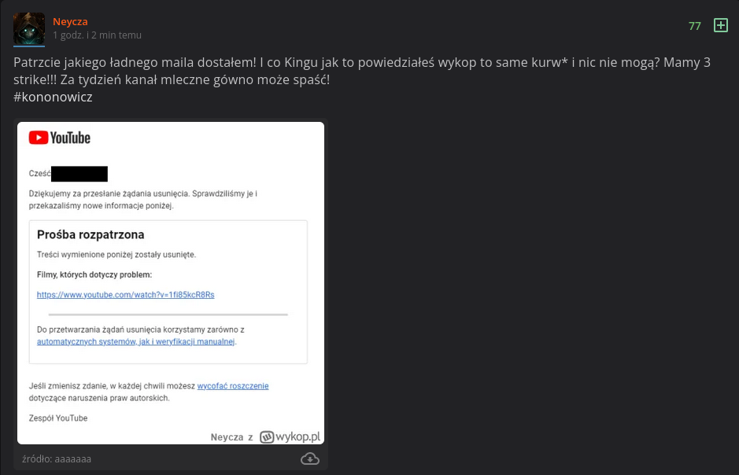Image resolution: width=739 pixels, height=475 pixels.
Task: Click the 'Neycza z' watermark text
Action: tap(231, 437)
